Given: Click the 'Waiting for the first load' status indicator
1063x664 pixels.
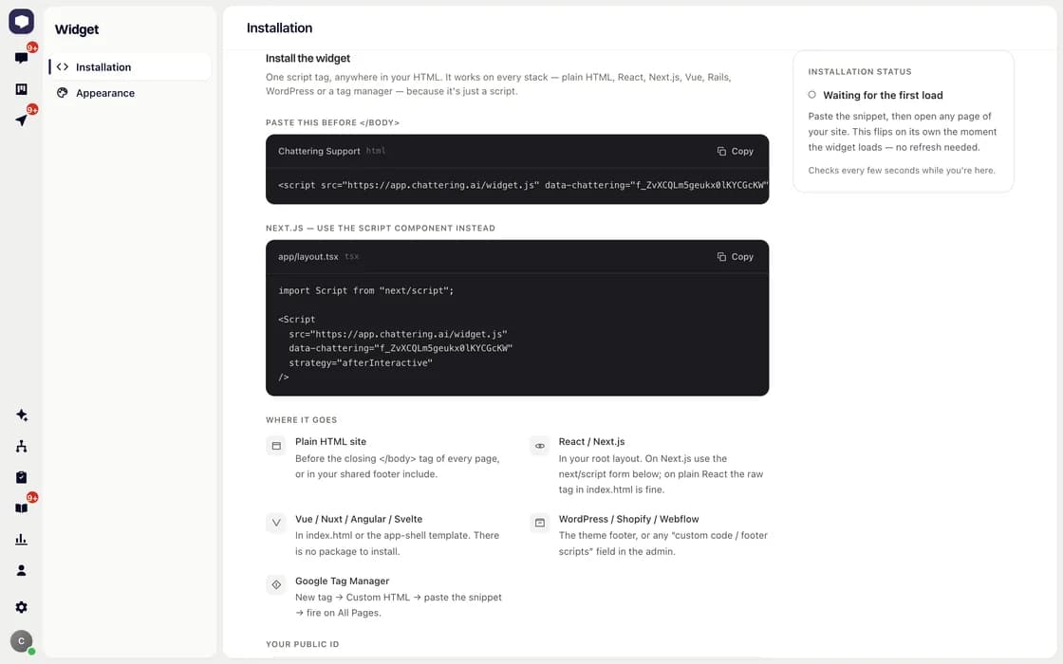Looking at the screenshot, I should pyautogui.click(x=811, y=95).
